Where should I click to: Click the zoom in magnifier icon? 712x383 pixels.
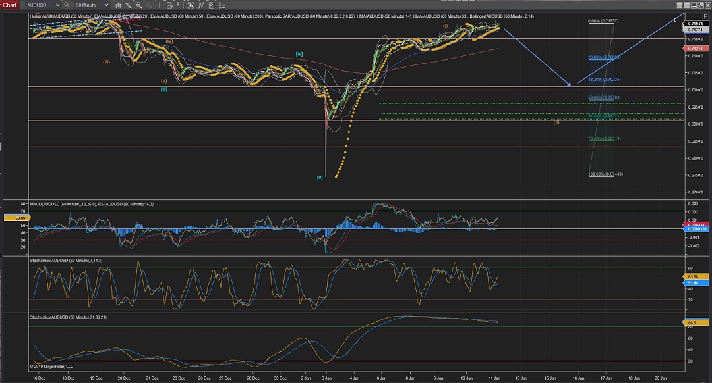pyautogui.click(x=138, y=5)
